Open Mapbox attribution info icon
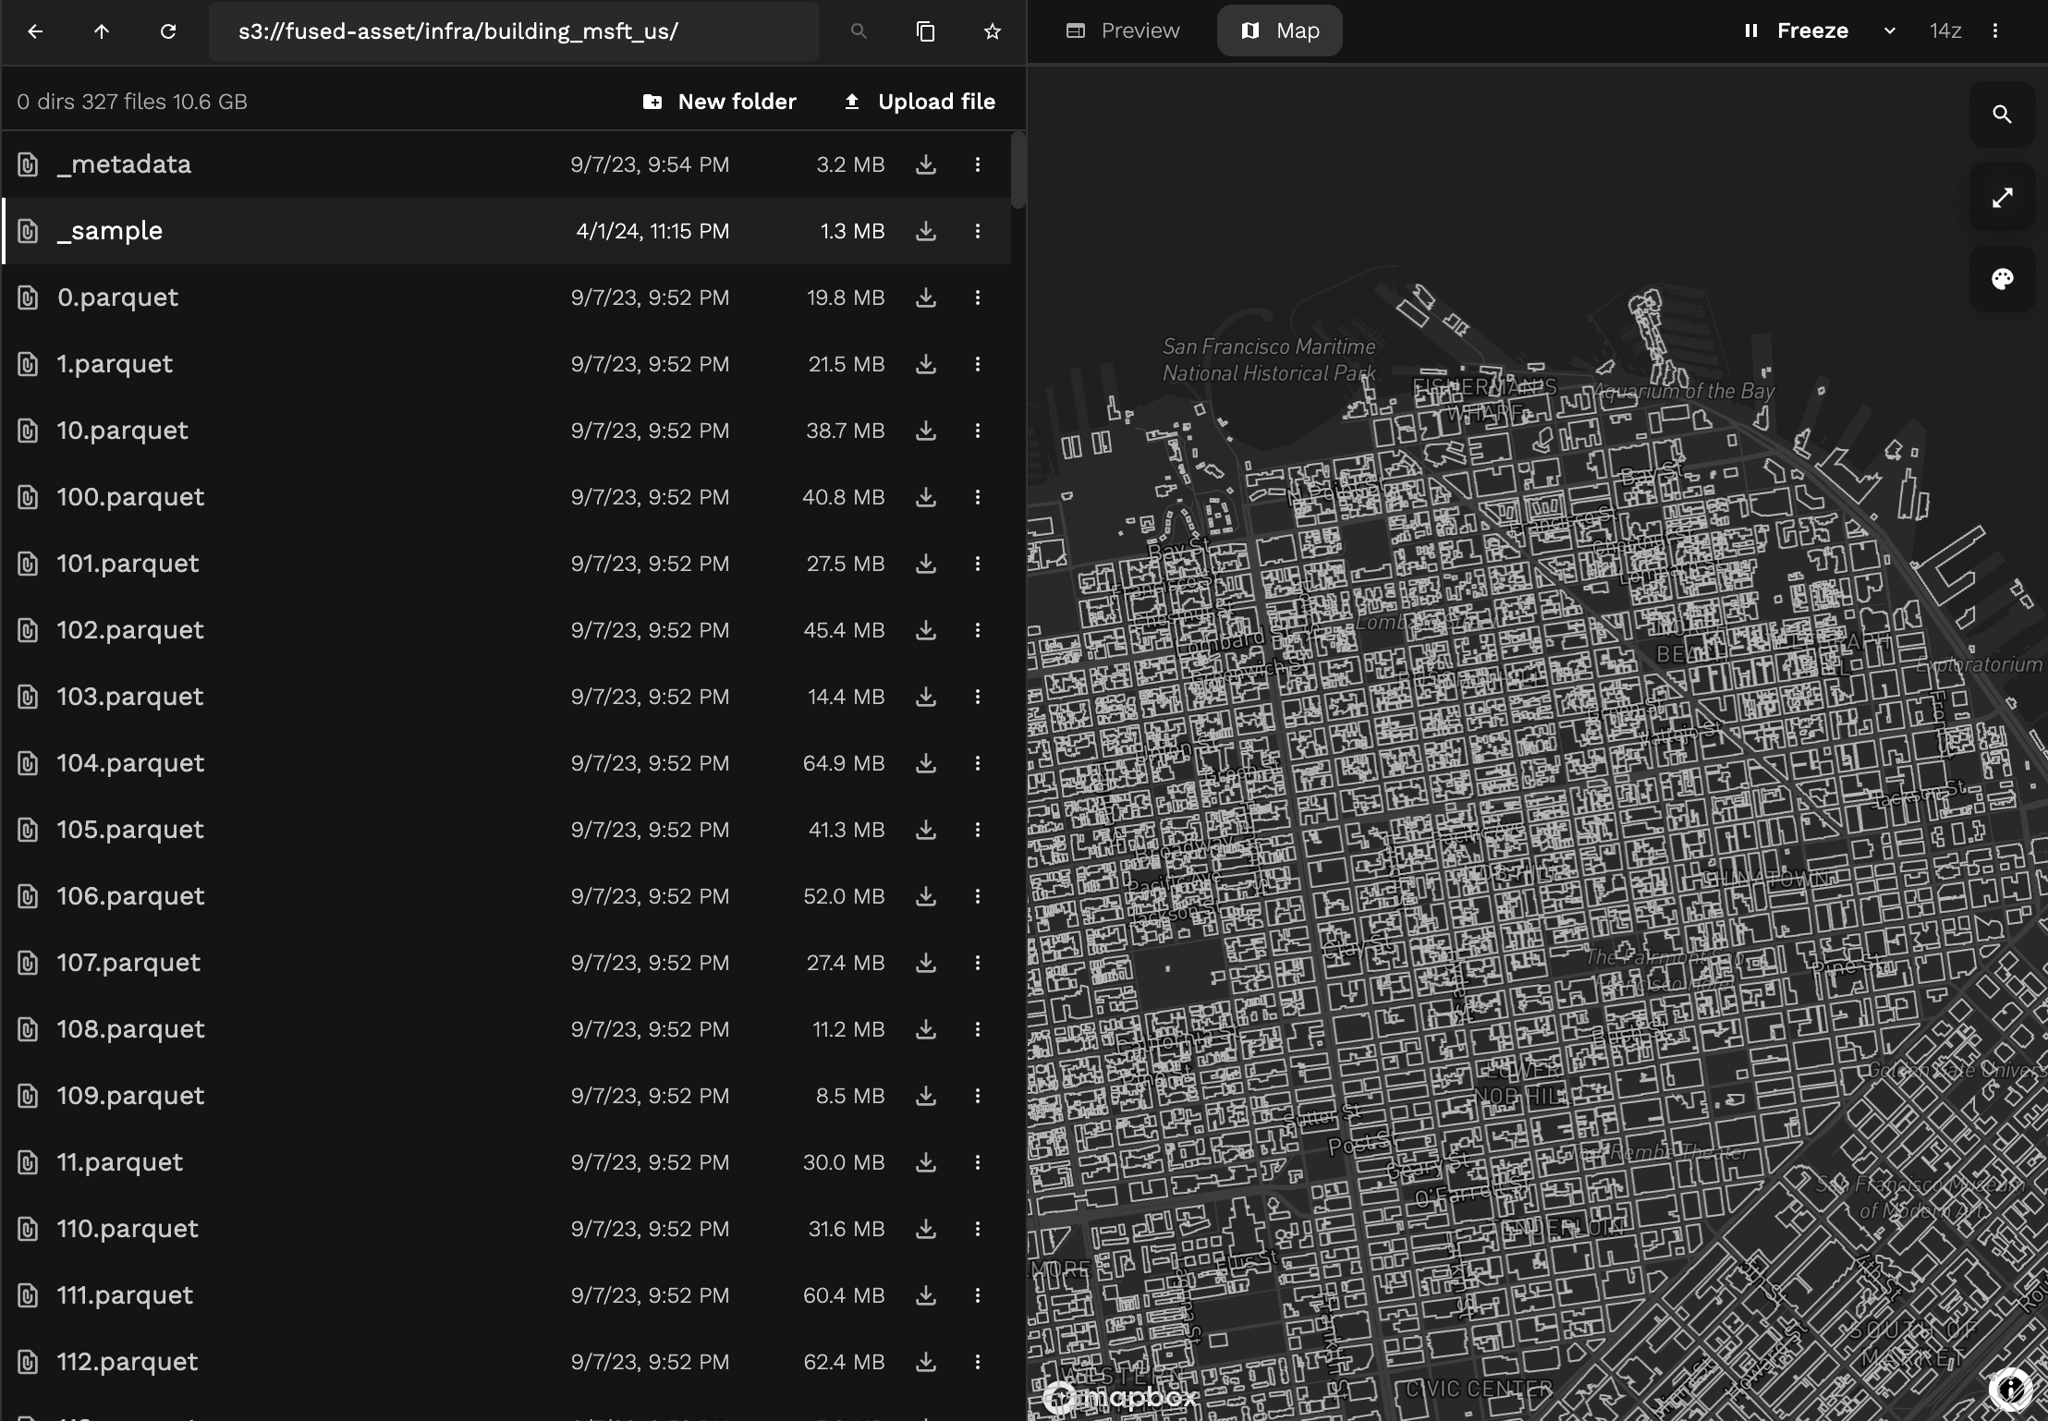Image resolution: width=2048 pixels, height=1421 pixels. point(2011,1388)
